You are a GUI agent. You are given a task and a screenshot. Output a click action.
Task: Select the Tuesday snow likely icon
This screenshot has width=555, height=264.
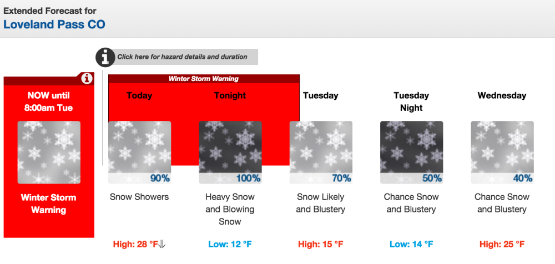click(x=321, y=152)
